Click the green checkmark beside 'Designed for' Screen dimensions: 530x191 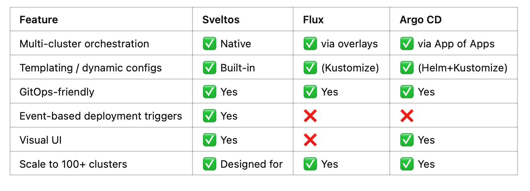click(x=209, y=164)
